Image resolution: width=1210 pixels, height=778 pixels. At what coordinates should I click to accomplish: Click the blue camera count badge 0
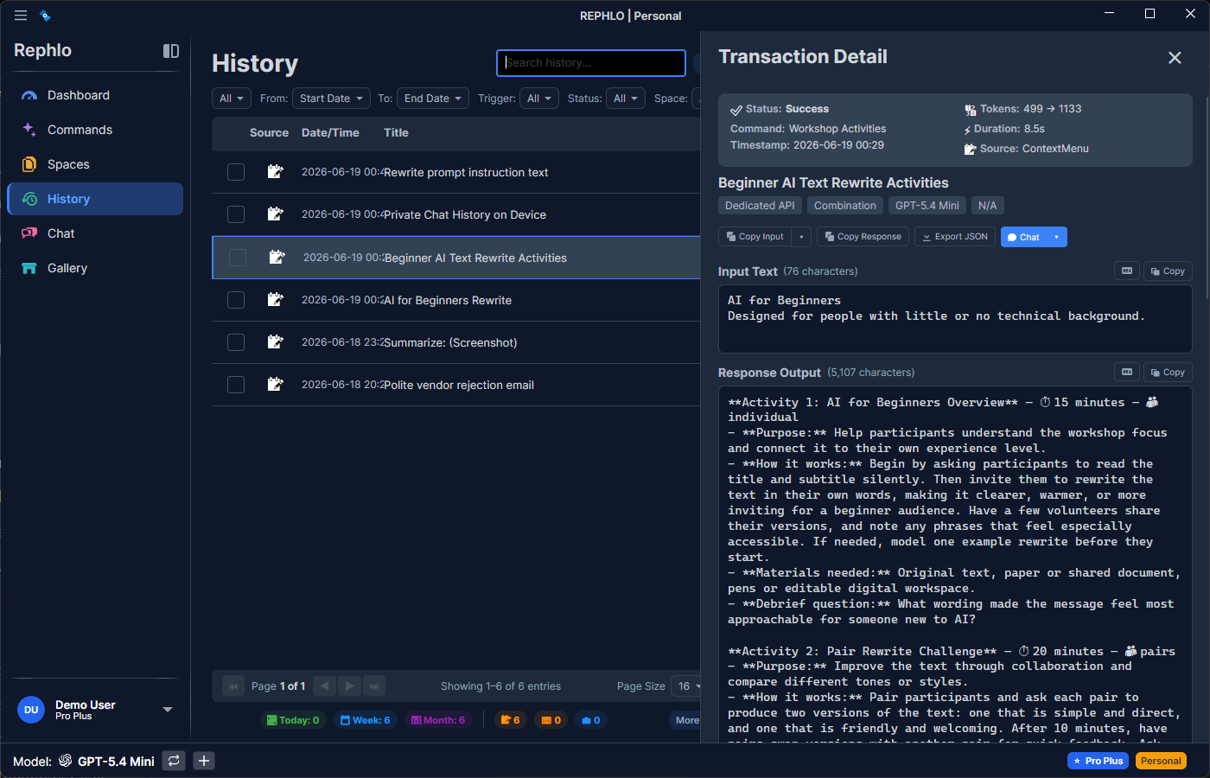click(591, 720)
